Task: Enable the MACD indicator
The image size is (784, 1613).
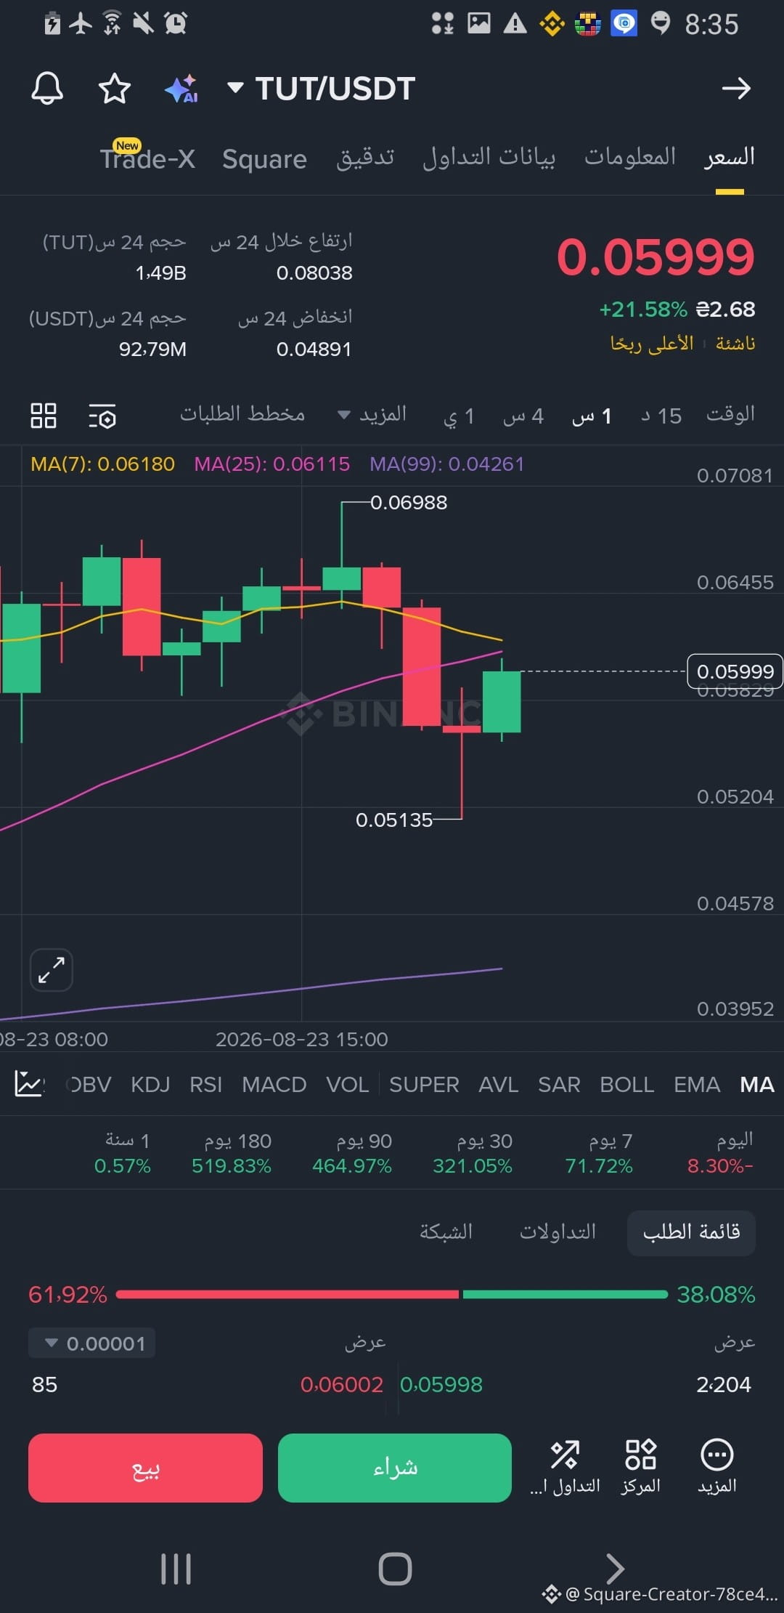Action: pyautogui.click(x=274, y=1085)
